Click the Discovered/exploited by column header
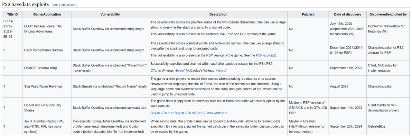412x137 pixels. 388,14
